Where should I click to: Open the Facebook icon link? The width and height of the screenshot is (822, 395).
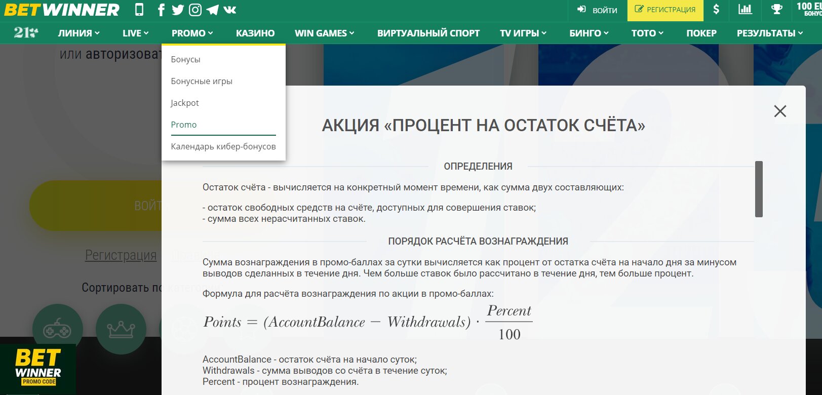click(x=161, y=10)
